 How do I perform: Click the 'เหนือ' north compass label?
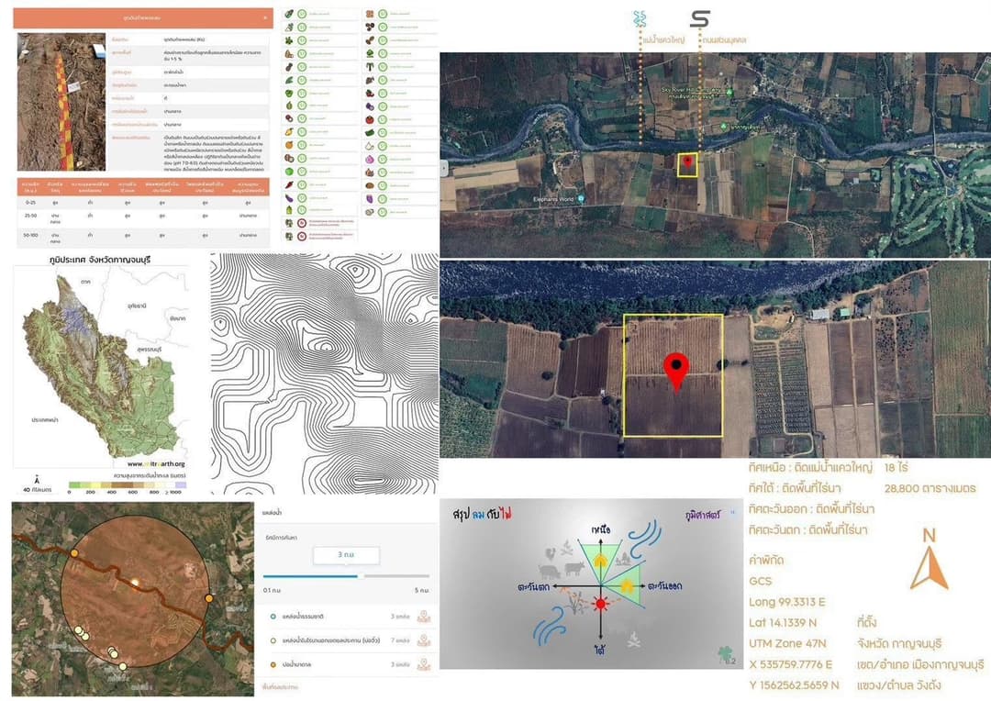[600, 529]
